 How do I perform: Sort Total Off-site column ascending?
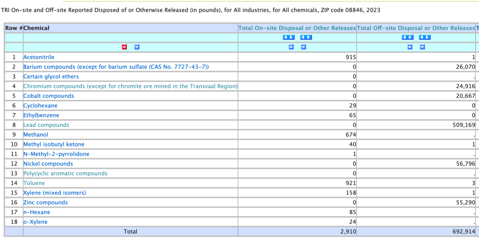click(x=410, y=47)
